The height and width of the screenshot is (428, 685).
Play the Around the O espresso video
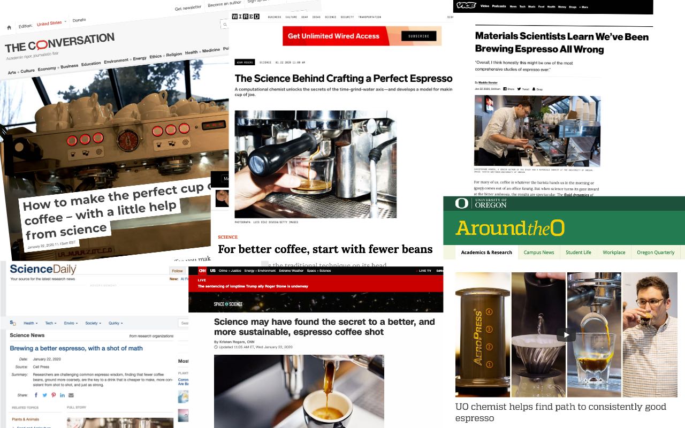point(566,335)
